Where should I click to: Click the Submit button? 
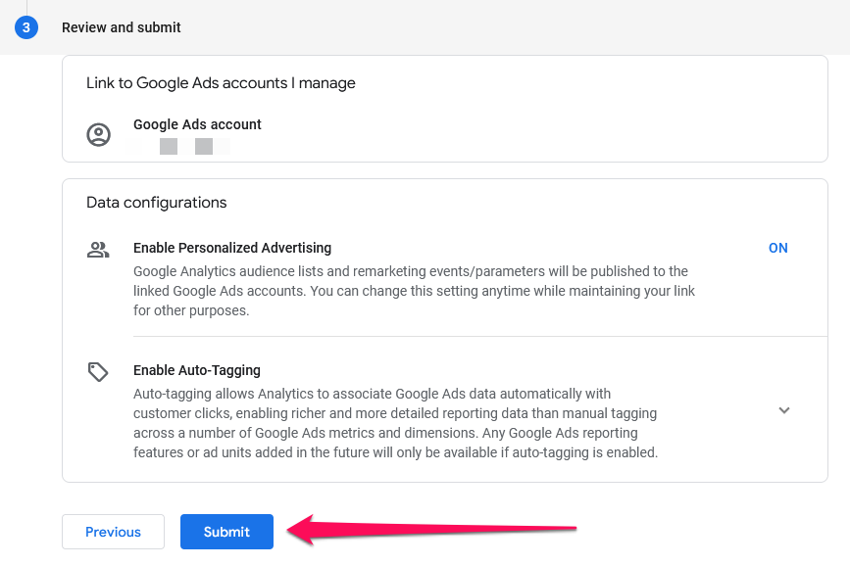[x=226, y=532]
